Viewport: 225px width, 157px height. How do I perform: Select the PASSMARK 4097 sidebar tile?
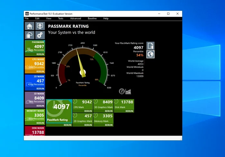tap(35, 46)
